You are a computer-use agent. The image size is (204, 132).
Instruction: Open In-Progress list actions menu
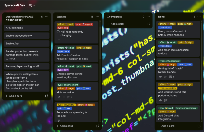(x=148, y=17)
